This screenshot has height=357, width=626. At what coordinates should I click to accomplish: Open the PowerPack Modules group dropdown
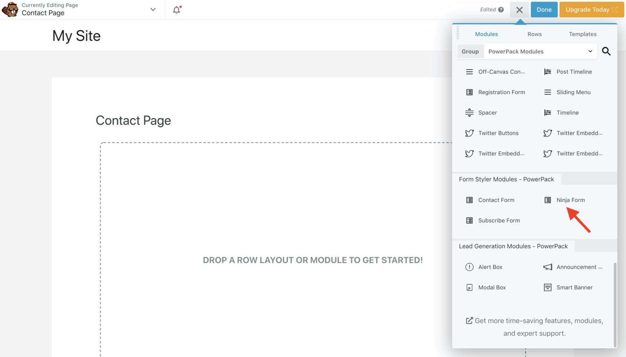pos(540,51)
